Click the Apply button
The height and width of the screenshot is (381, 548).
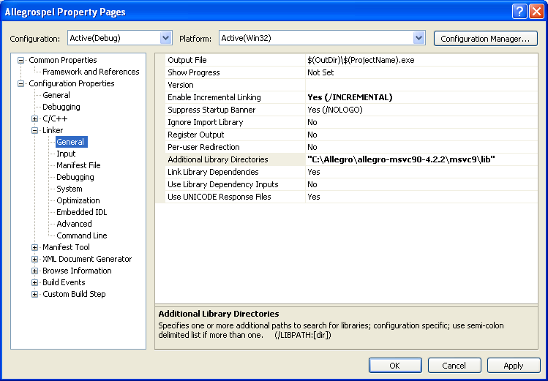pyautogui.click(x=514, y=366)
